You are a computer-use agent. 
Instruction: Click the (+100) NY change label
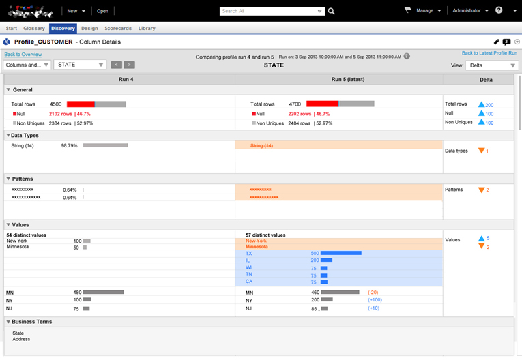click(x=375, y=300)
